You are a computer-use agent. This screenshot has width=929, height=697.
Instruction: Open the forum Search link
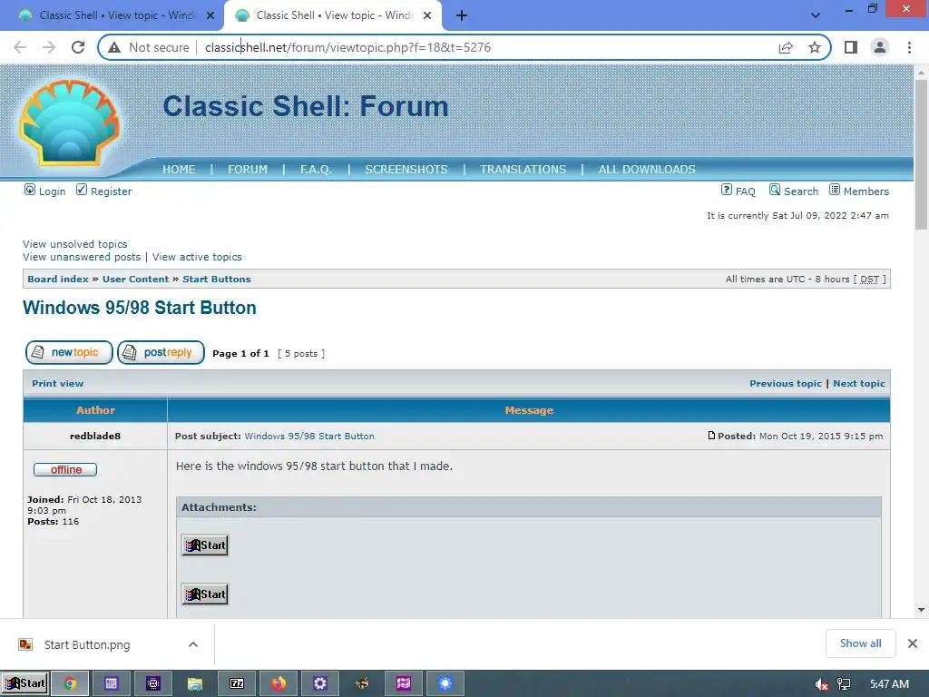794,191
